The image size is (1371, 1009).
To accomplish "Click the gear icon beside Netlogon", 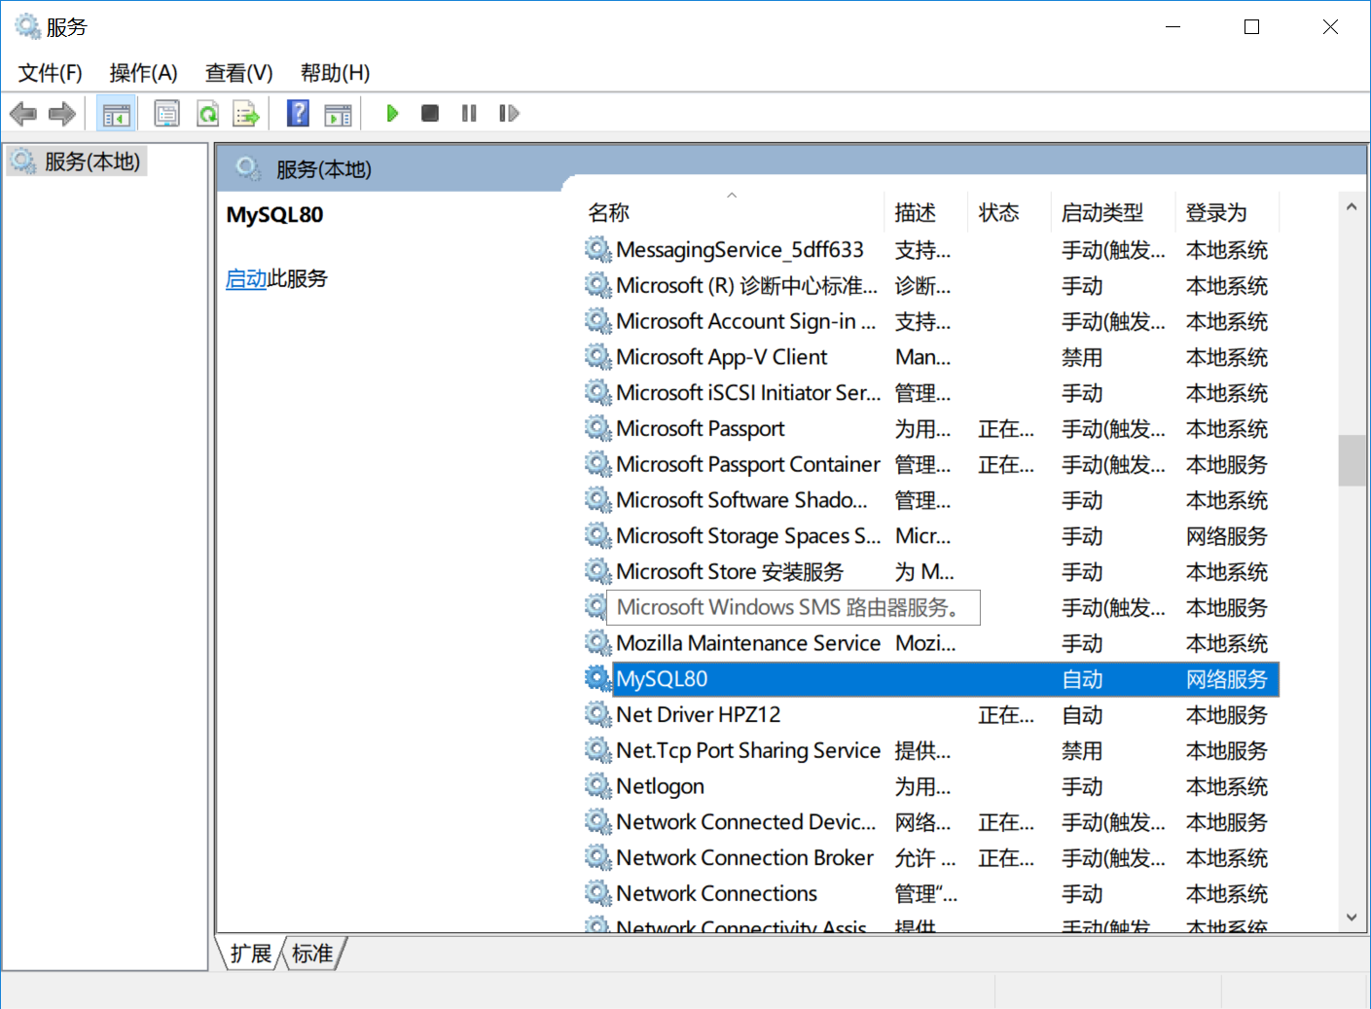I will (597, 785).
